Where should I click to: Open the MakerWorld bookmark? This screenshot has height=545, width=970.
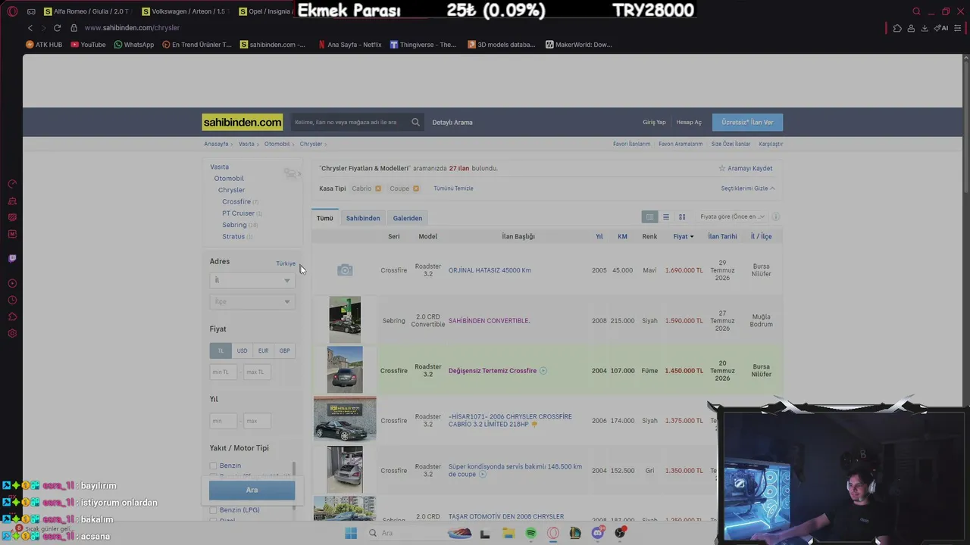coord(578,45)
